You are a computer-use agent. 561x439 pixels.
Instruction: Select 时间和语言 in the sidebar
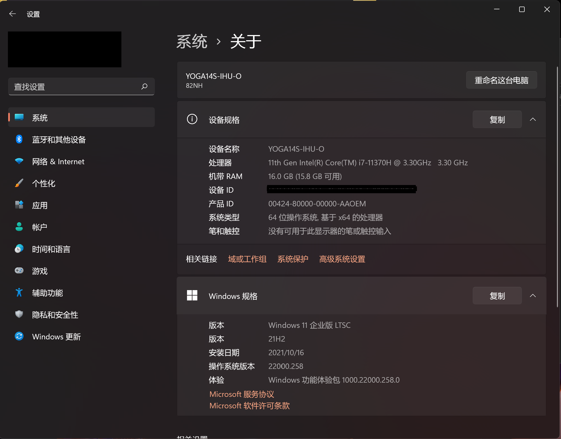click(x=81, y=249)
